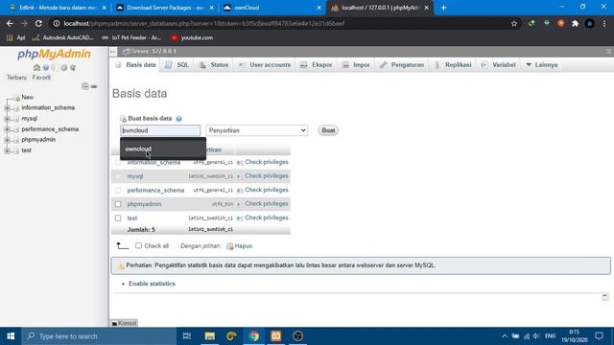The width and height of the screenshot is (614, 345).
Task: Switch to the SQL tab
Action: coord(177,65)
